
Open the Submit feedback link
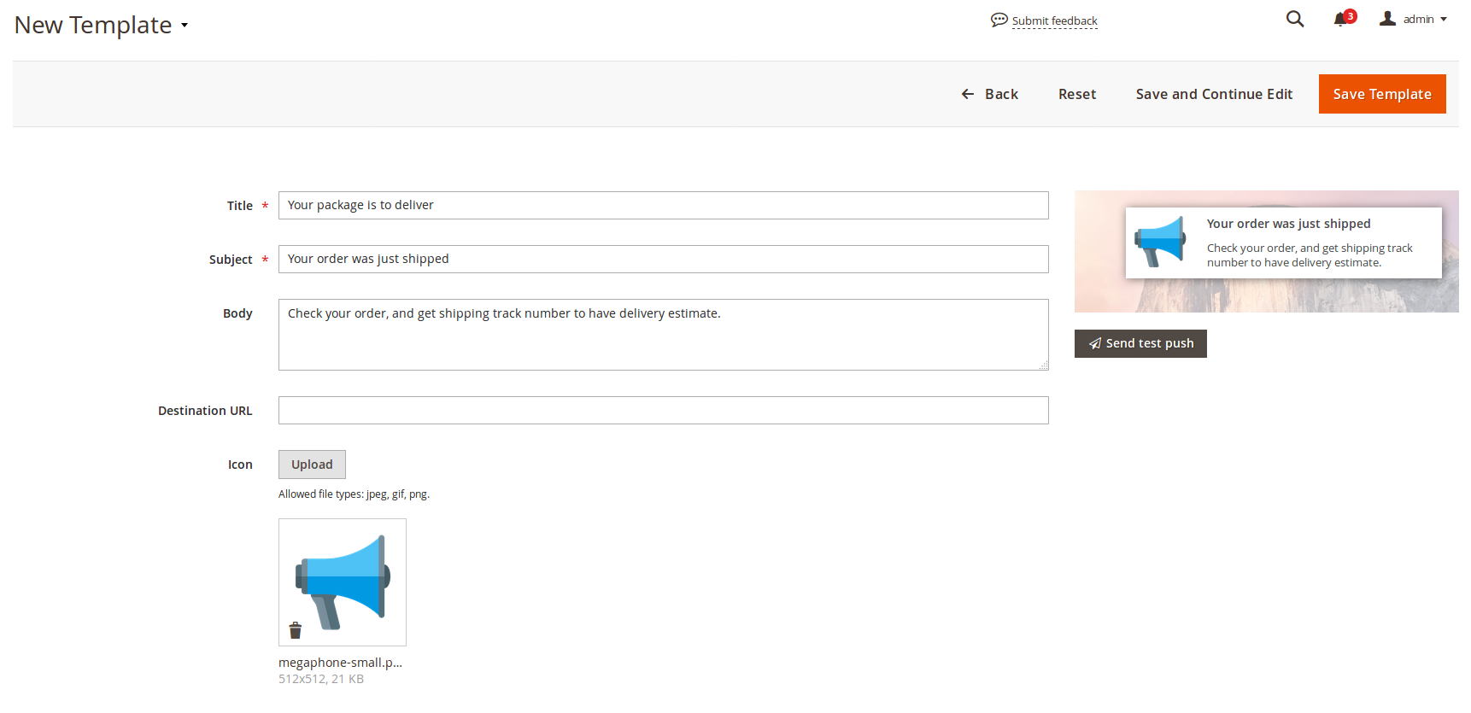coord(1055,20)
